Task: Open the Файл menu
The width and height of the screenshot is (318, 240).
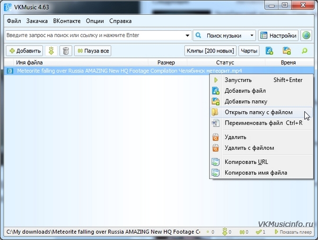Action: coord(14,21)
